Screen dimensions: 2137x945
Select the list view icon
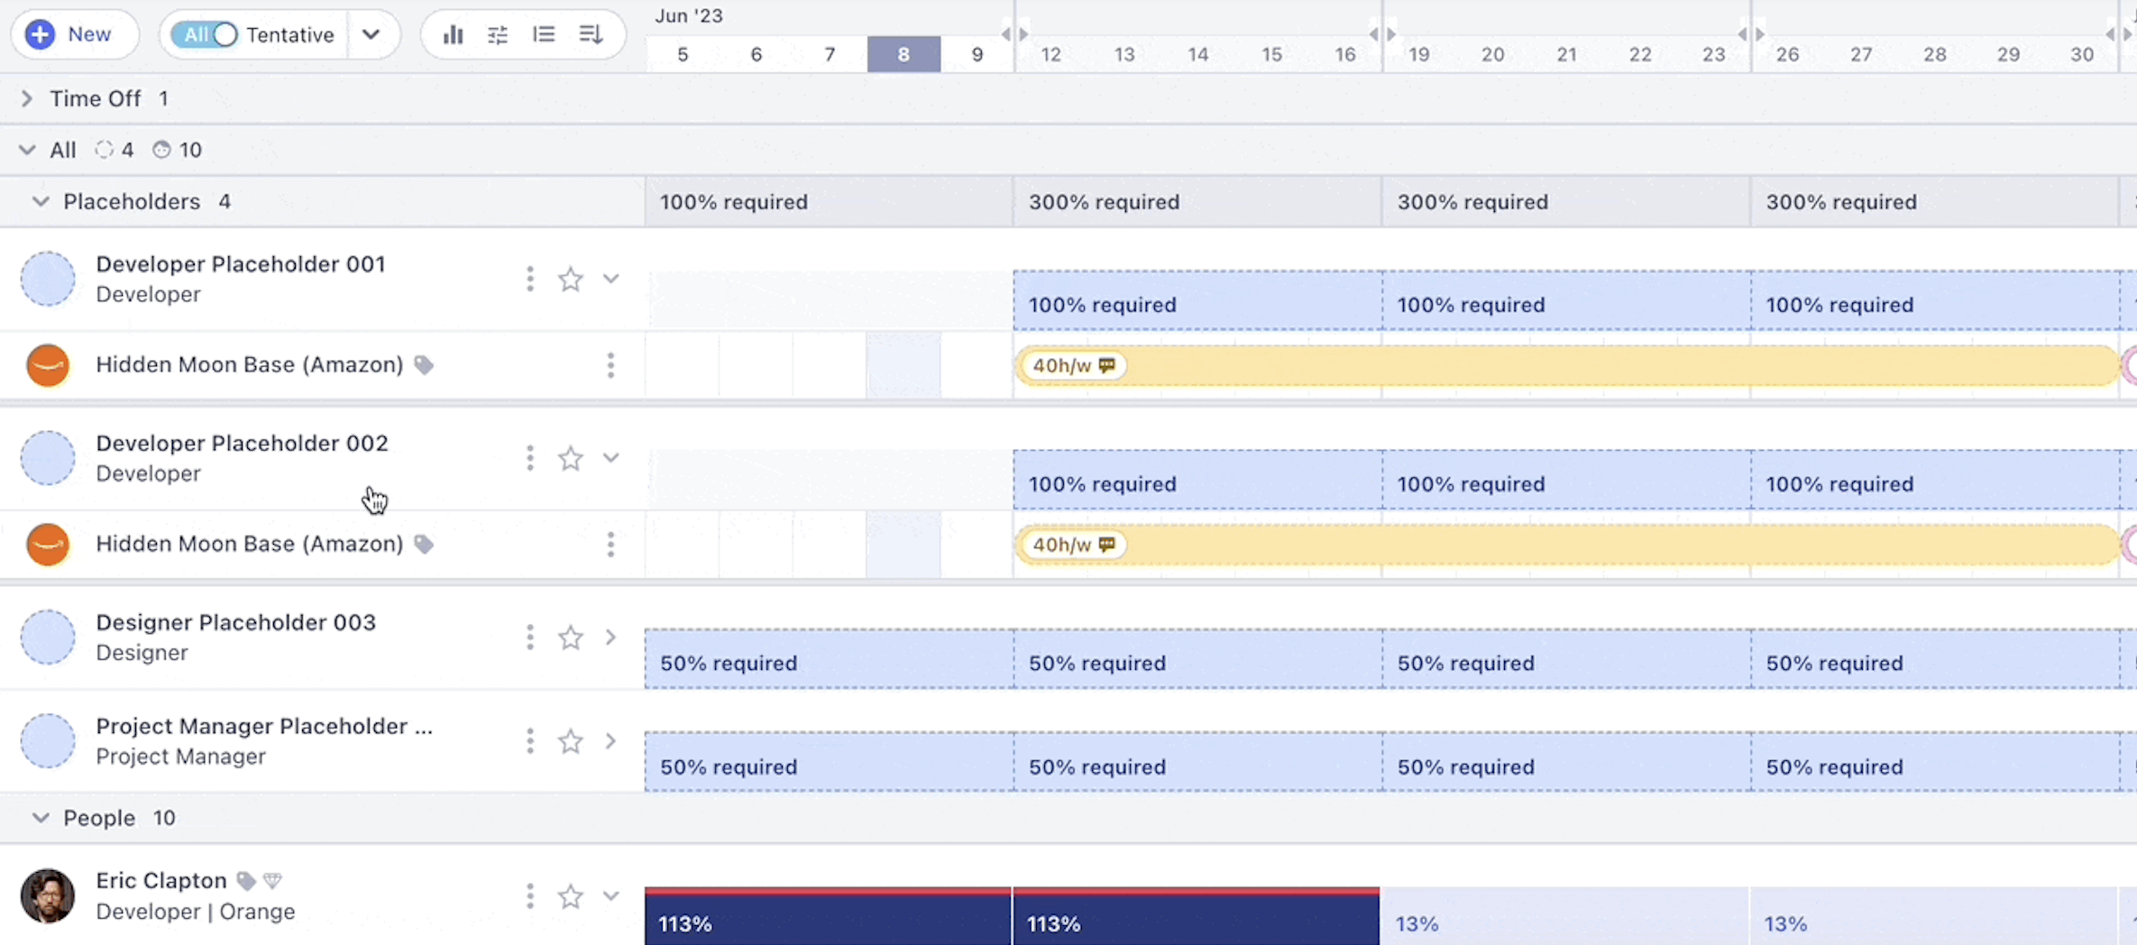pos(544,34)
